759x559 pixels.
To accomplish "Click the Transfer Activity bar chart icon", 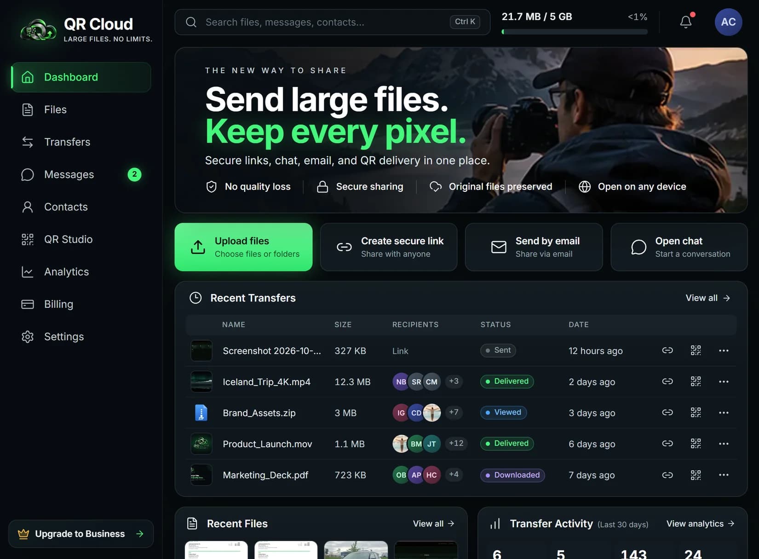I will 495,524.
